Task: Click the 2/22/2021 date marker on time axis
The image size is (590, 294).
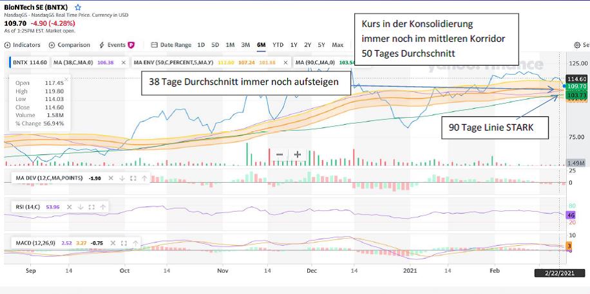Action: [x=560, y=273]
